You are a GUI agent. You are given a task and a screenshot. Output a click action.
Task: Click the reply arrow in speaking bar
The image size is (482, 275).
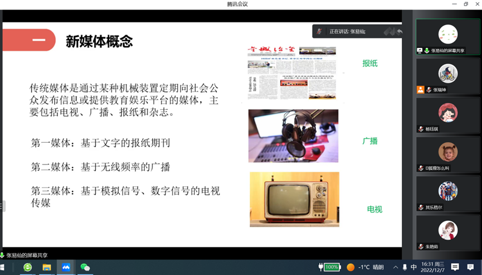(400, 31)
